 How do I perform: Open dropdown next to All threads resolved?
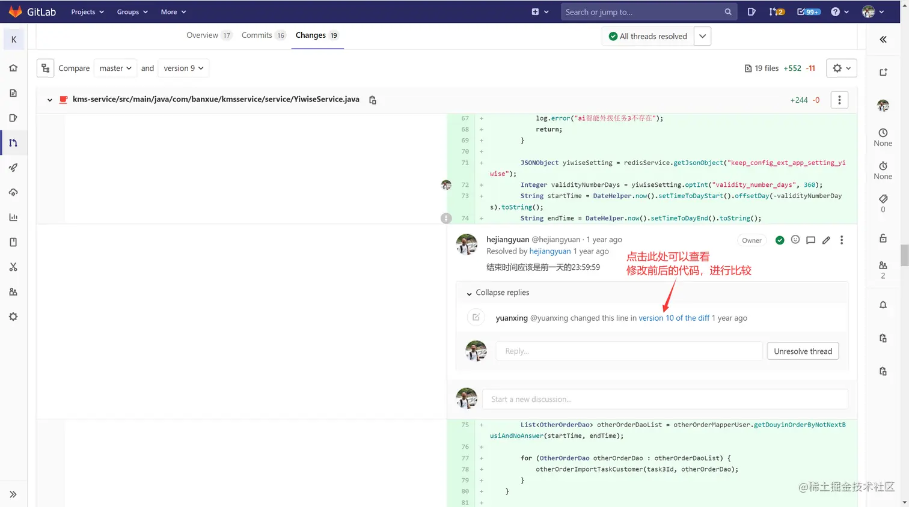702,37
